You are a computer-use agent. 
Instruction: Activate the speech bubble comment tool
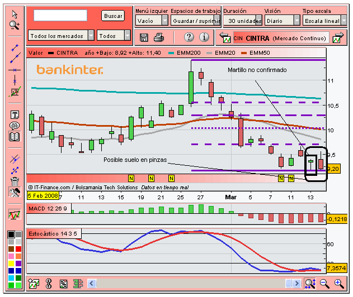[15, 126]
